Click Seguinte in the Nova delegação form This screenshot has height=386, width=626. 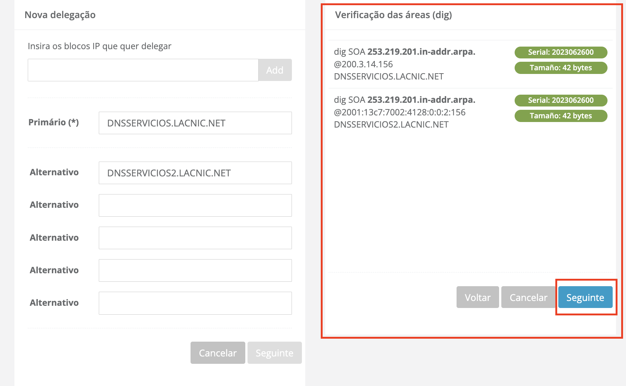coord(275,353)
